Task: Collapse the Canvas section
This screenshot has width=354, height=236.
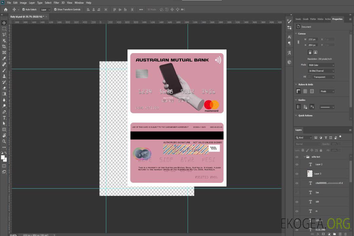Action: point(296,34)
